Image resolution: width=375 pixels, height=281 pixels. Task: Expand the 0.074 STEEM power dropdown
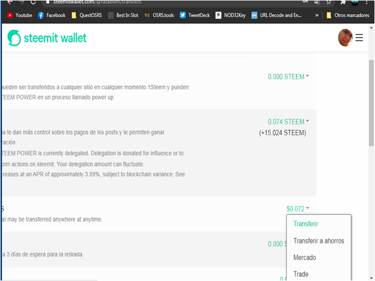point(288,122)
